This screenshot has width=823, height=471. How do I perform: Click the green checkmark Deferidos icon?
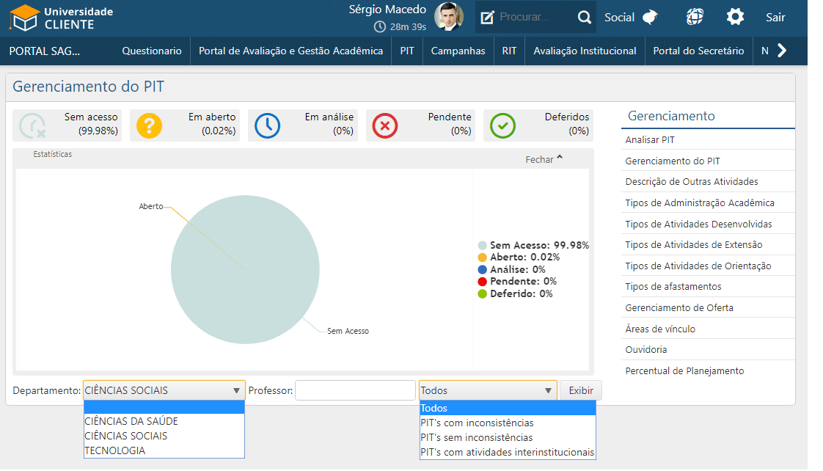point(502,125)
